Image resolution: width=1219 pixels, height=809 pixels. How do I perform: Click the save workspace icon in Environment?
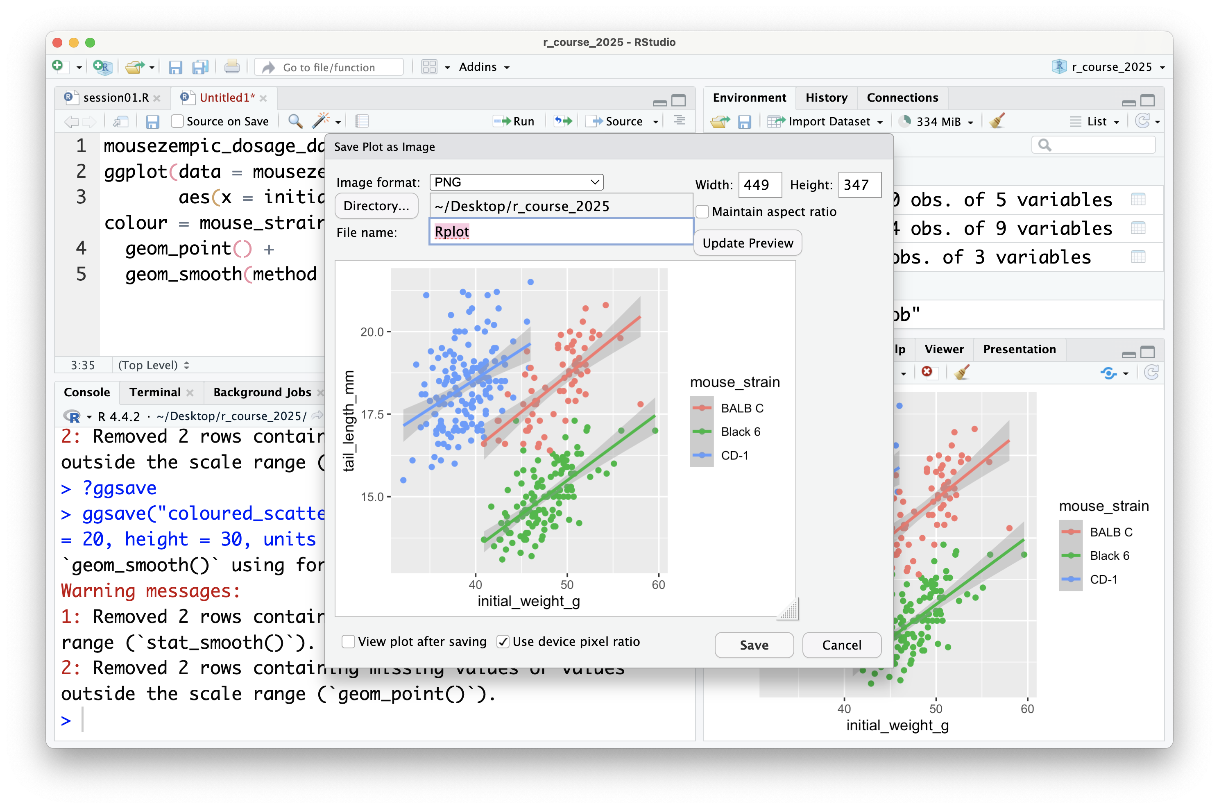click(744, 122)
